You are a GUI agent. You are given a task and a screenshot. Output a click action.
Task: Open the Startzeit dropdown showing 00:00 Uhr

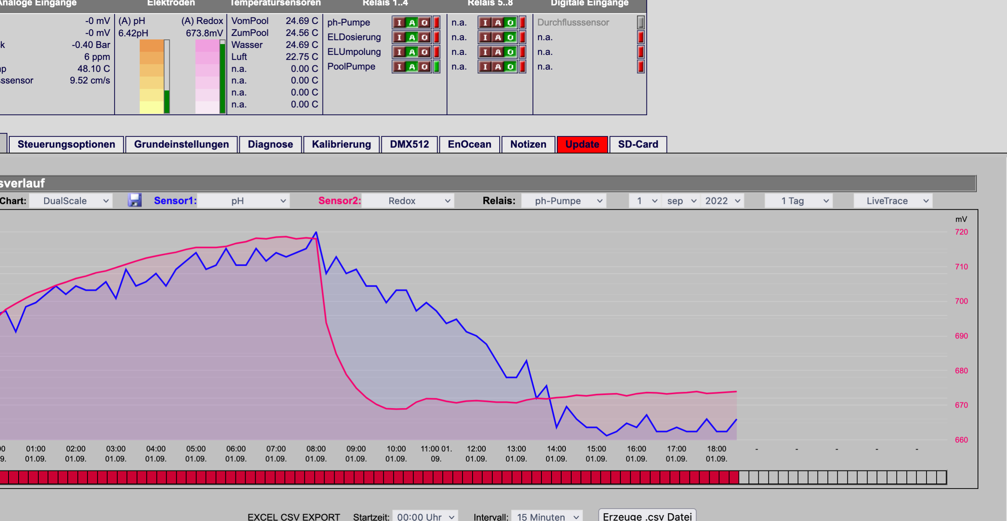click(425, 516)
